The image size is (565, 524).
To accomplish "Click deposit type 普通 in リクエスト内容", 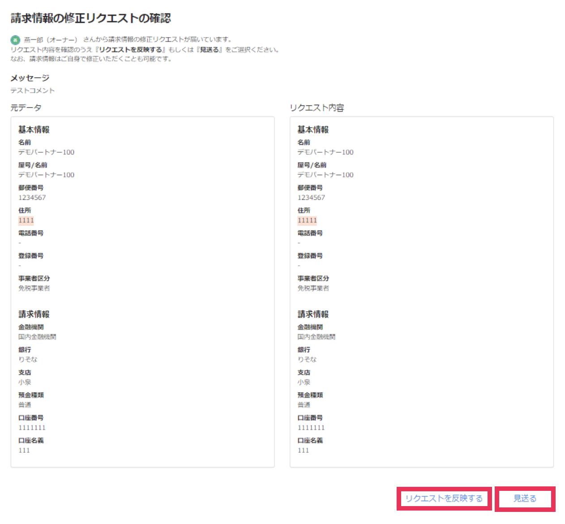I will (304, 405).
